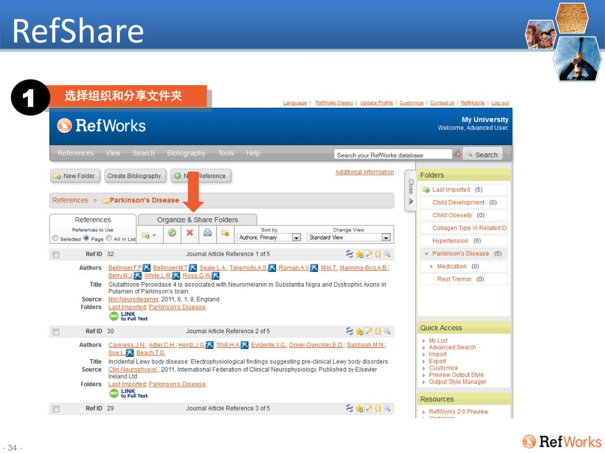Click the blue icon beside author Takemoto,A.S.
The image size is (605, 453).
(x=272, y=268)
